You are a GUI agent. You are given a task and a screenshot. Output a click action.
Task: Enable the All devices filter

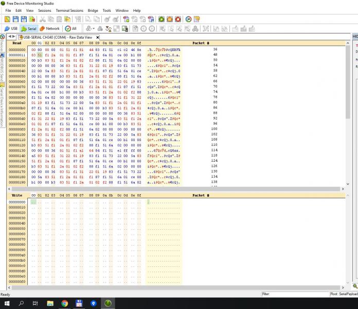tap(71, 28)
